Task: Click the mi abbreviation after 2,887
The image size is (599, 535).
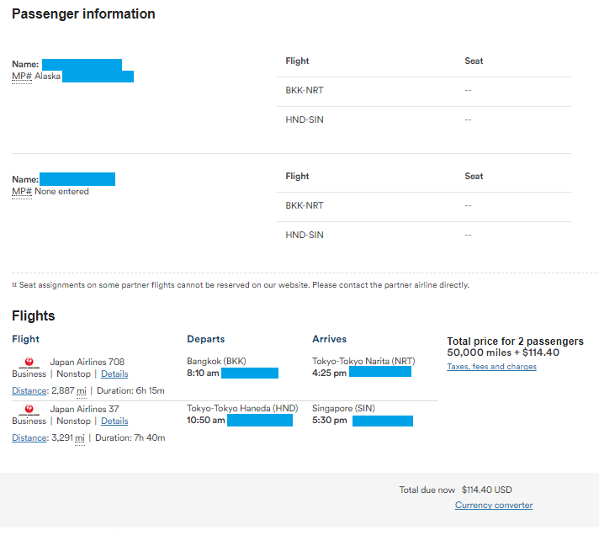Action: (82, 390)
